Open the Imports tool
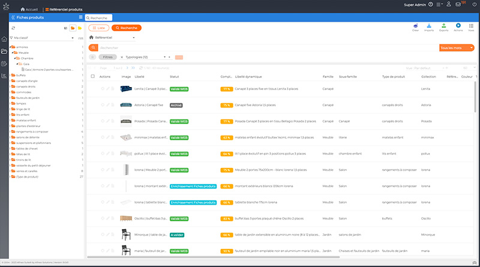The image size is (480, 267). click(430, 26)
